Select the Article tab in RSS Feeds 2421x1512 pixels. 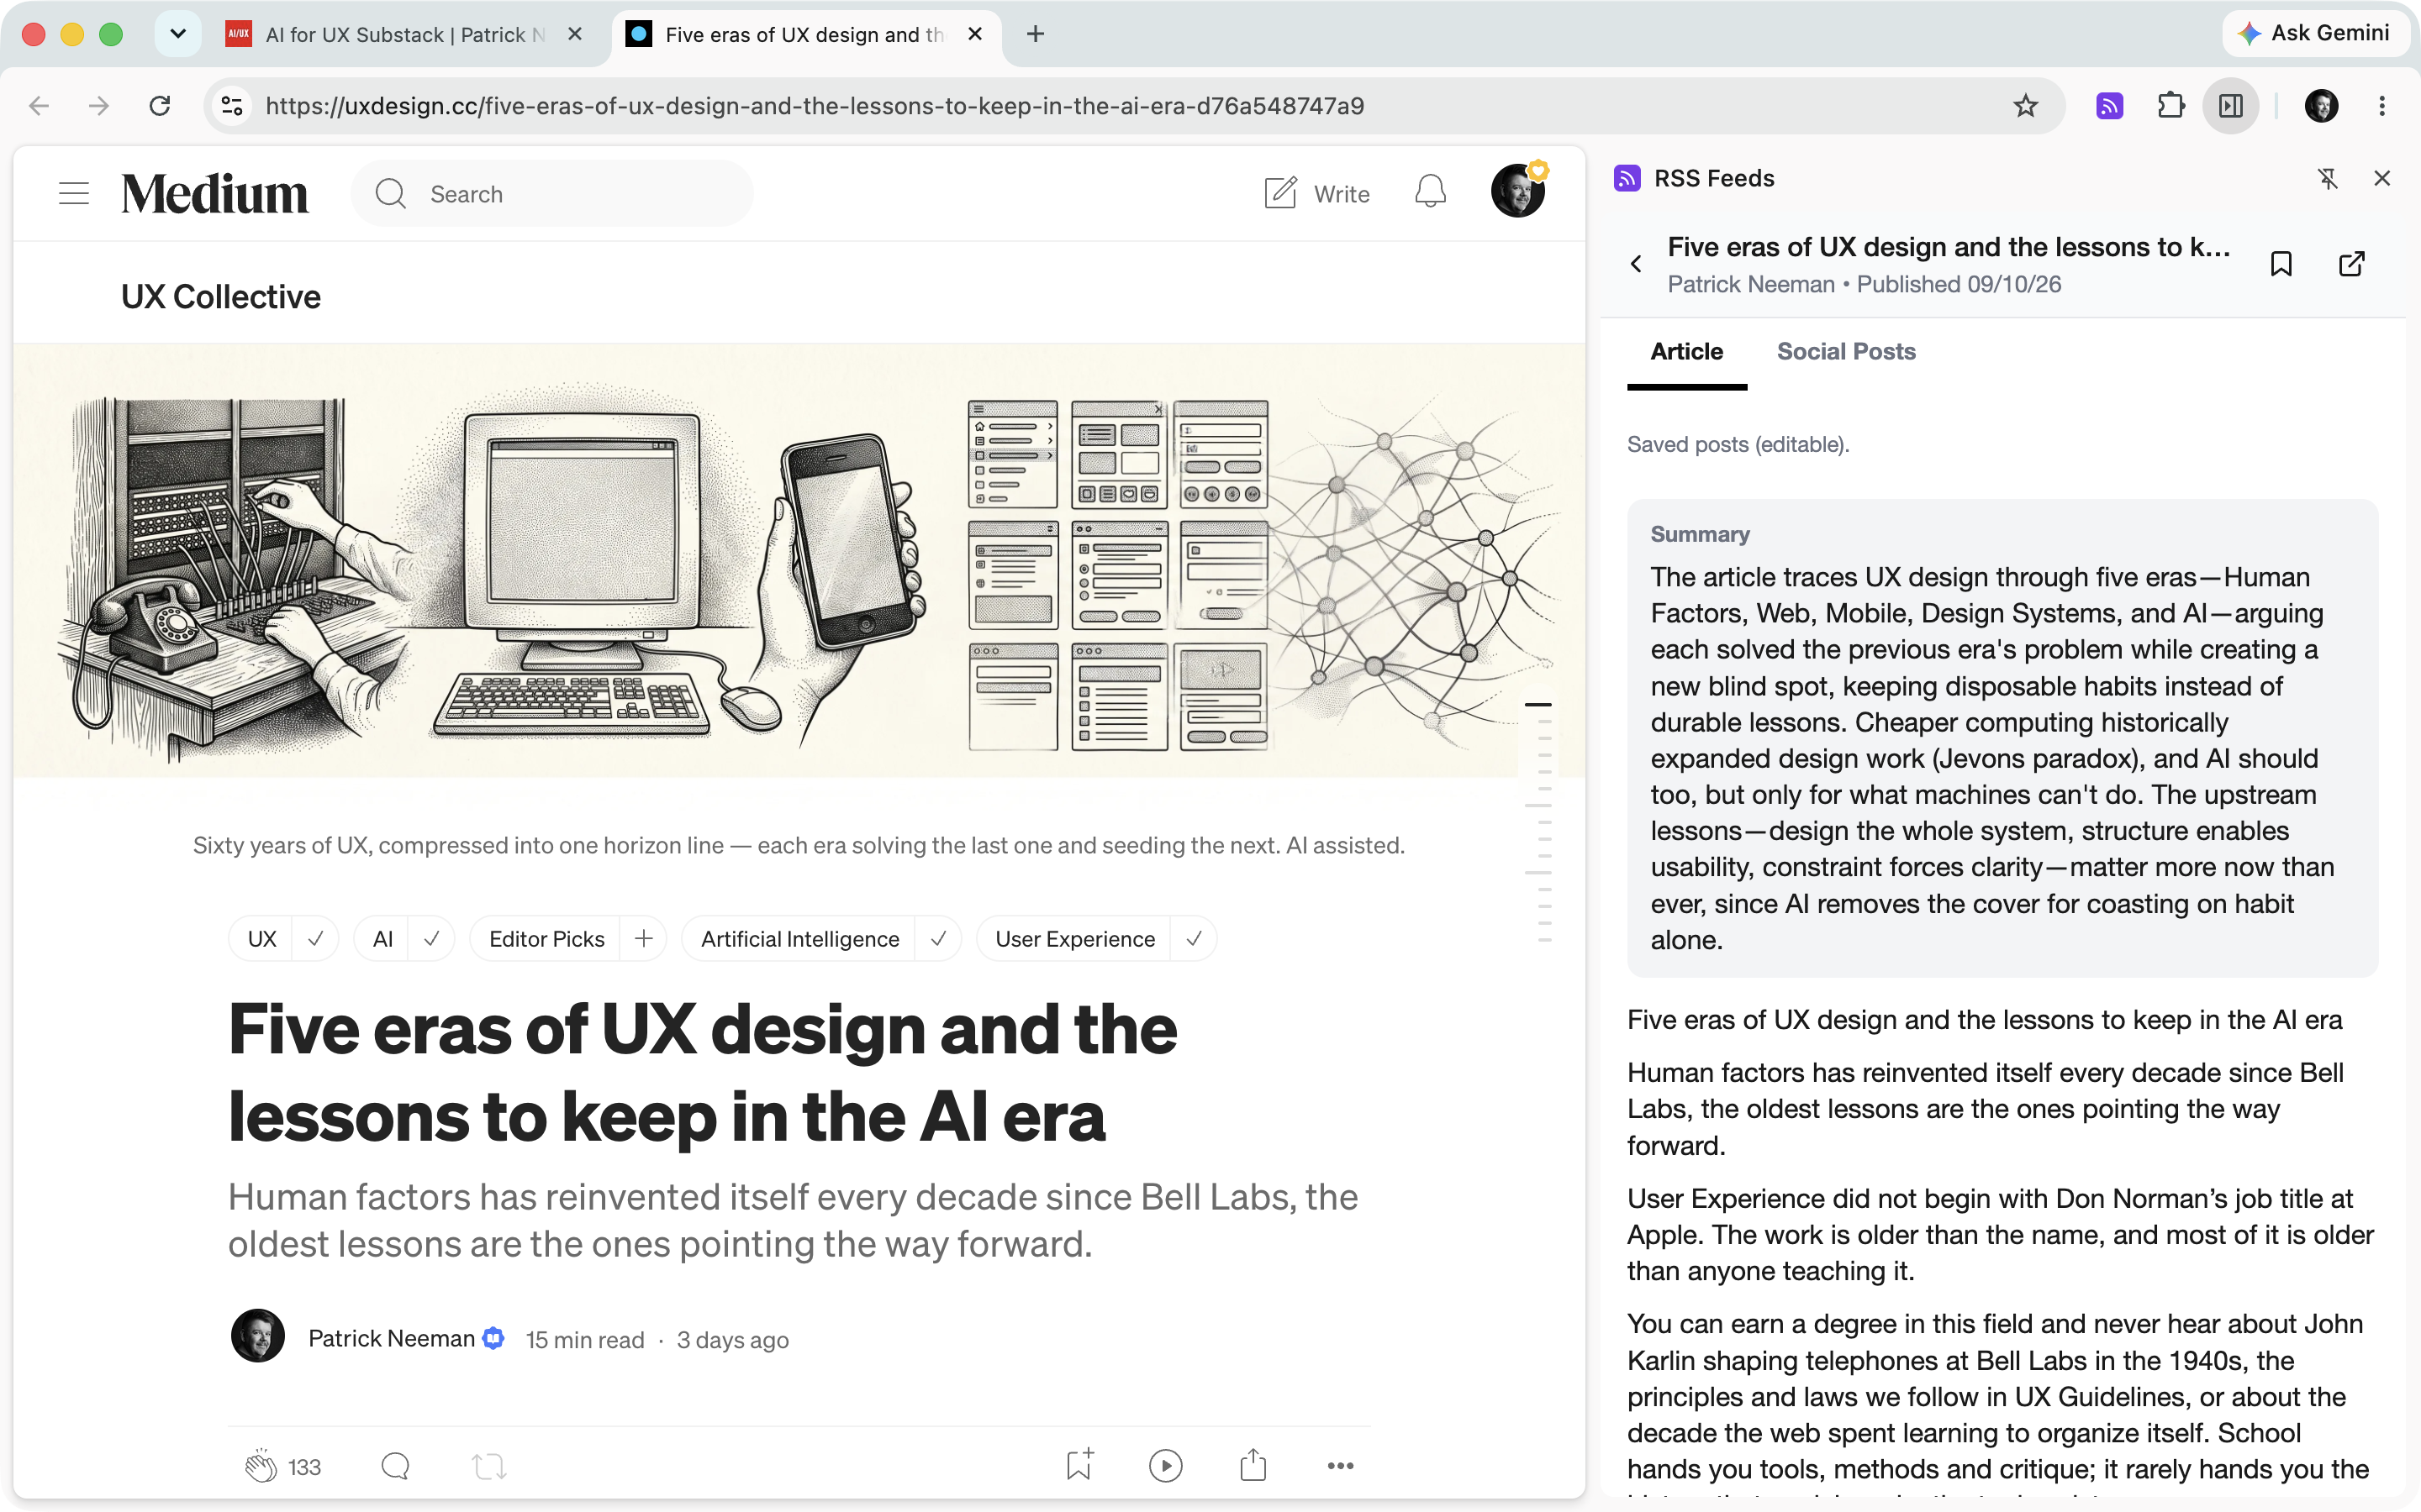tap(1686, 352)
